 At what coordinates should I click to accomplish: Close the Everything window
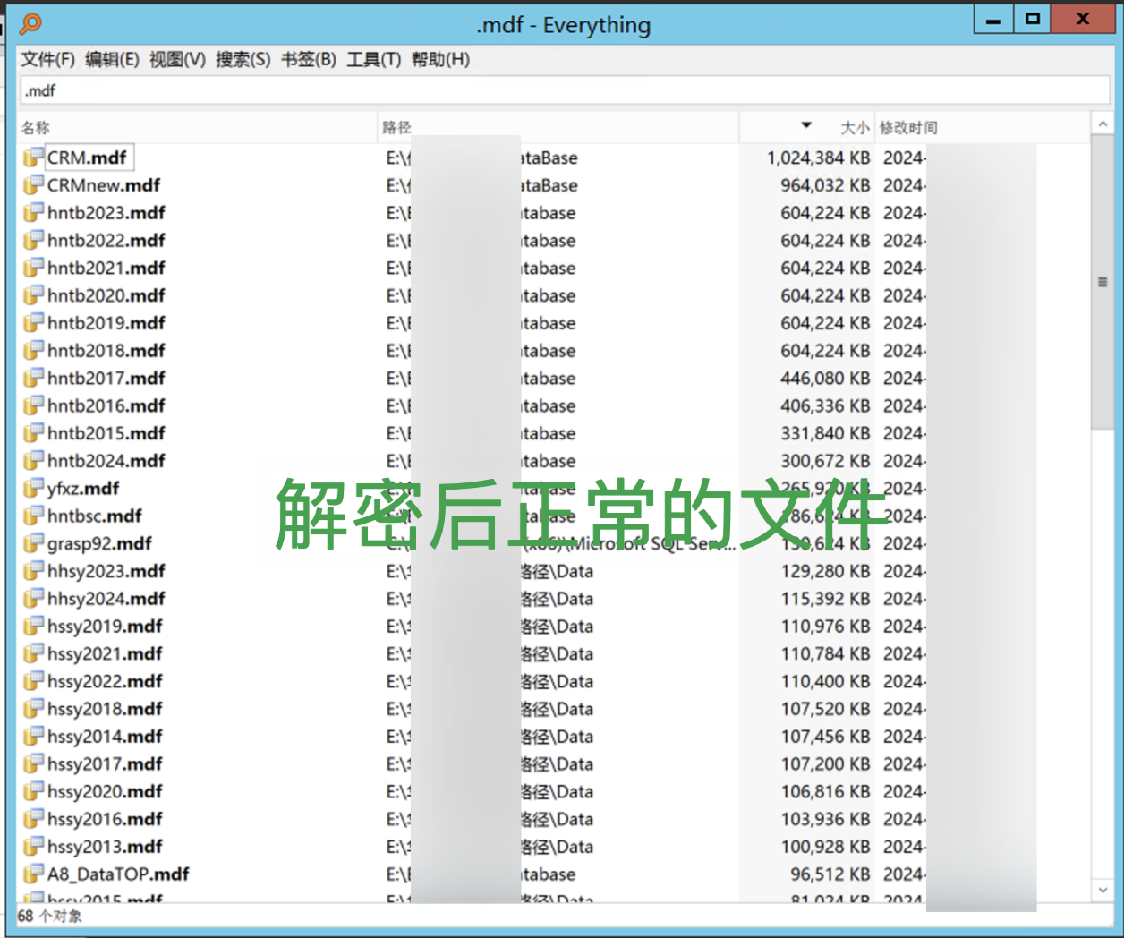[1083, 19]
